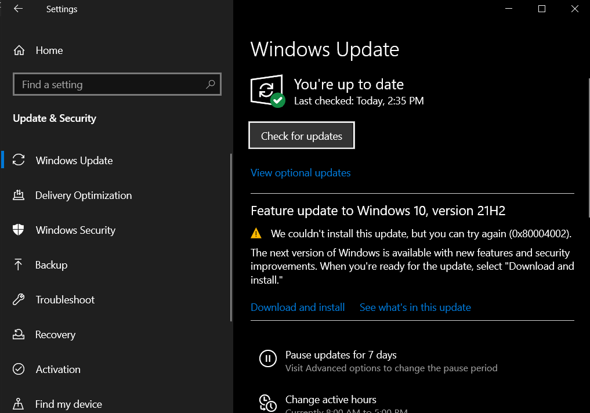This screenshot has height=413, width=590.
Task: Open Change active hours option
Action: pos(331,400)
